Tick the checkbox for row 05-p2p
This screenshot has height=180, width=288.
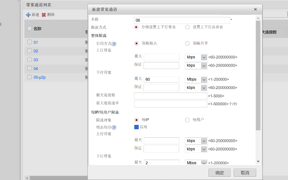coord(29,77)
